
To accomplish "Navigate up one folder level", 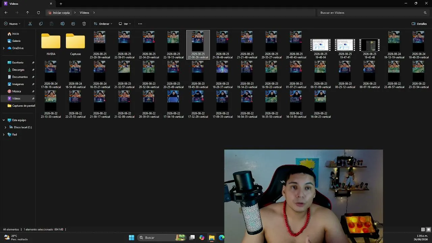I will [28, 12].
